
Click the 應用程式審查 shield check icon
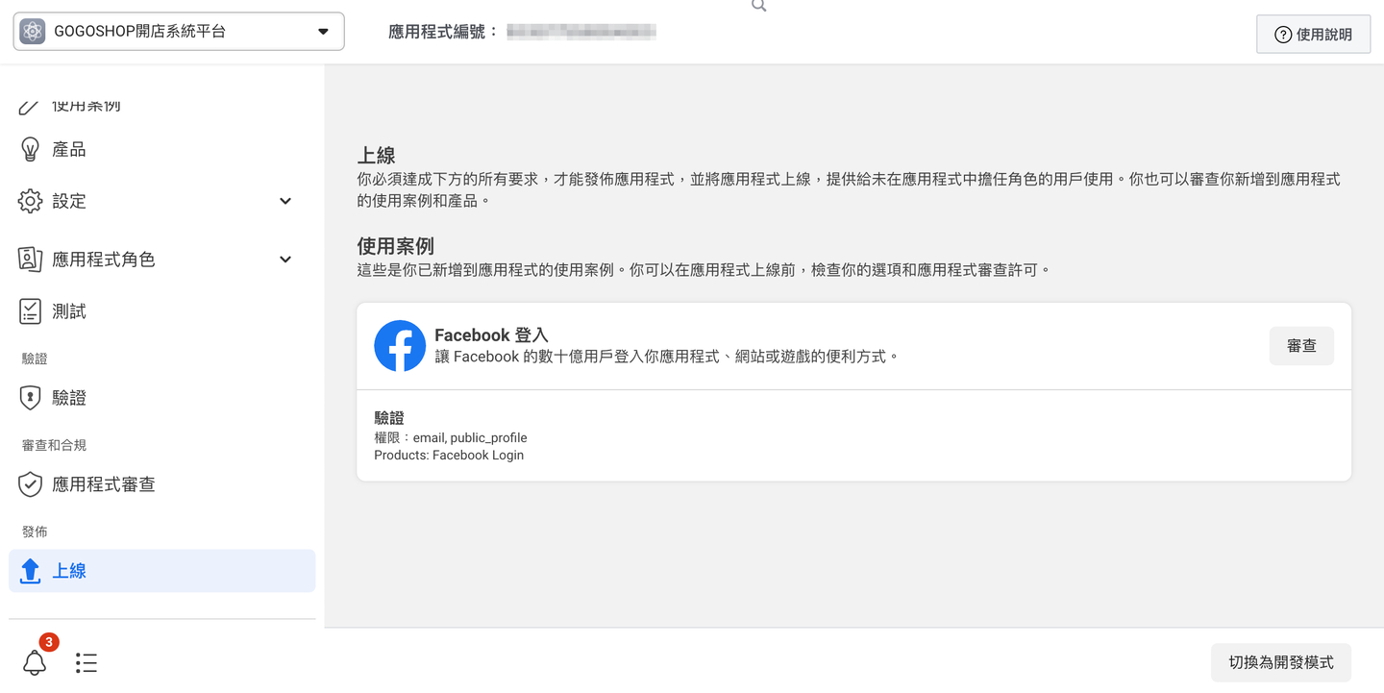click(x=31, y=484)
